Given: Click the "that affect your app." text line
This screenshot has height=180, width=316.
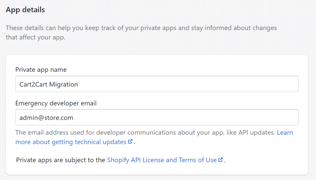Looking at the screenshot, I should click(x=35, y=37).
